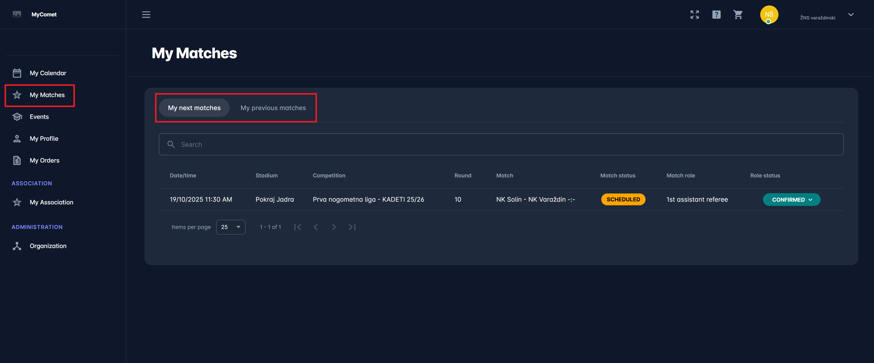Open the shopping cart icon
Image resolution: width=874 pixels, height=363 pixels.
(737, 15)
